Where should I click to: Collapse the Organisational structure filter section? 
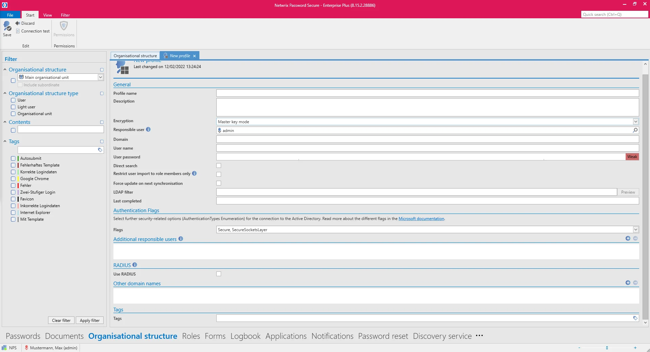pyautogui.click(x=5, y=69)
